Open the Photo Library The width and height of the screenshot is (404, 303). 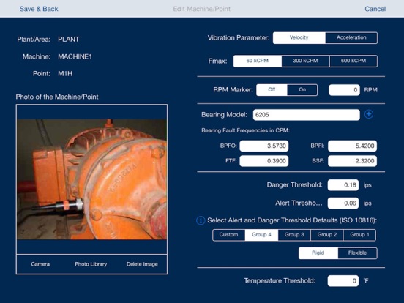click(x=91, y=264)
